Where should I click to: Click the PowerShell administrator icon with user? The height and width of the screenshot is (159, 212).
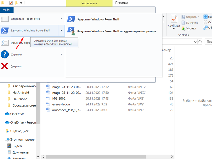pos(71,31)
